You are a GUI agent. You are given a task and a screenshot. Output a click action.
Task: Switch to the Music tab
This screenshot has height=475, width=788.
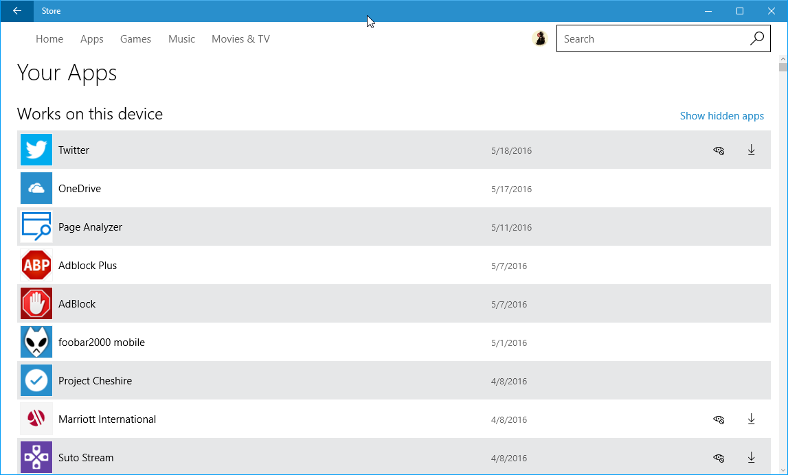181,38
